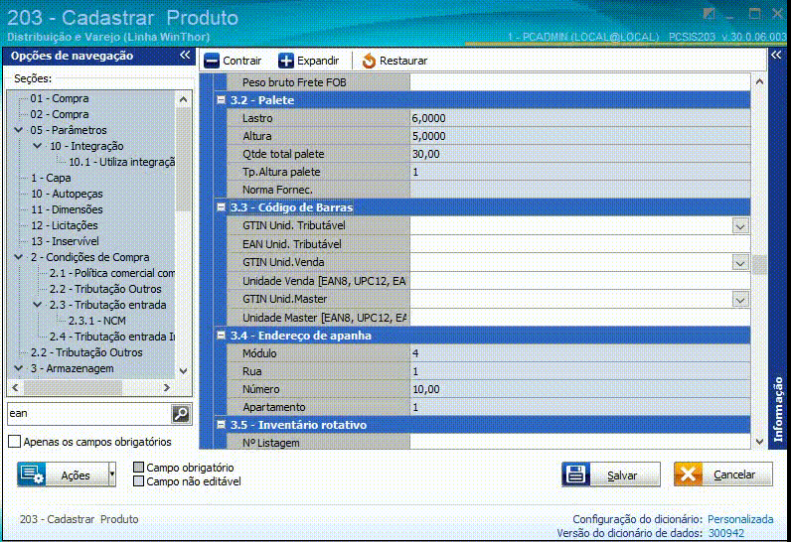Select 2.4 - Tributação entrada tree item
The width and height of the screenshot is (791, 542).
[x=112, y=337]
